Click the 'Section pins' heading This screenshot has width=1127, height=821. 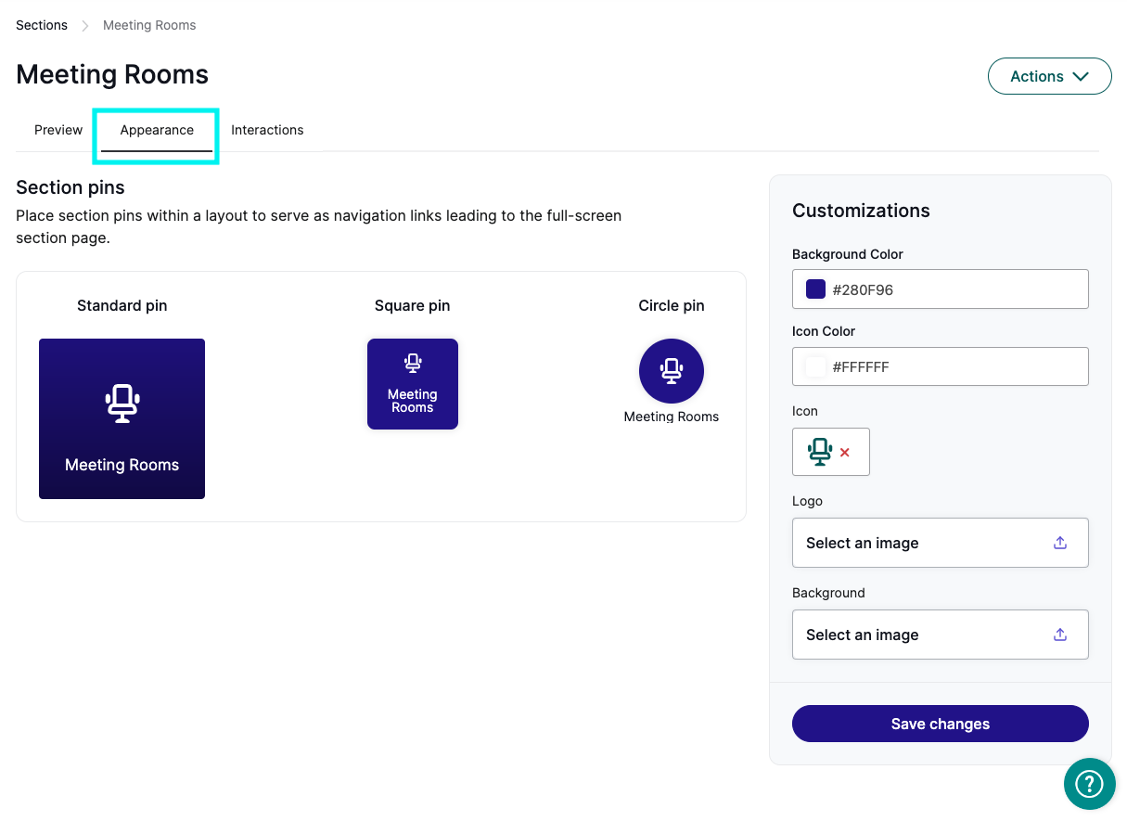(x=70, y=187)
